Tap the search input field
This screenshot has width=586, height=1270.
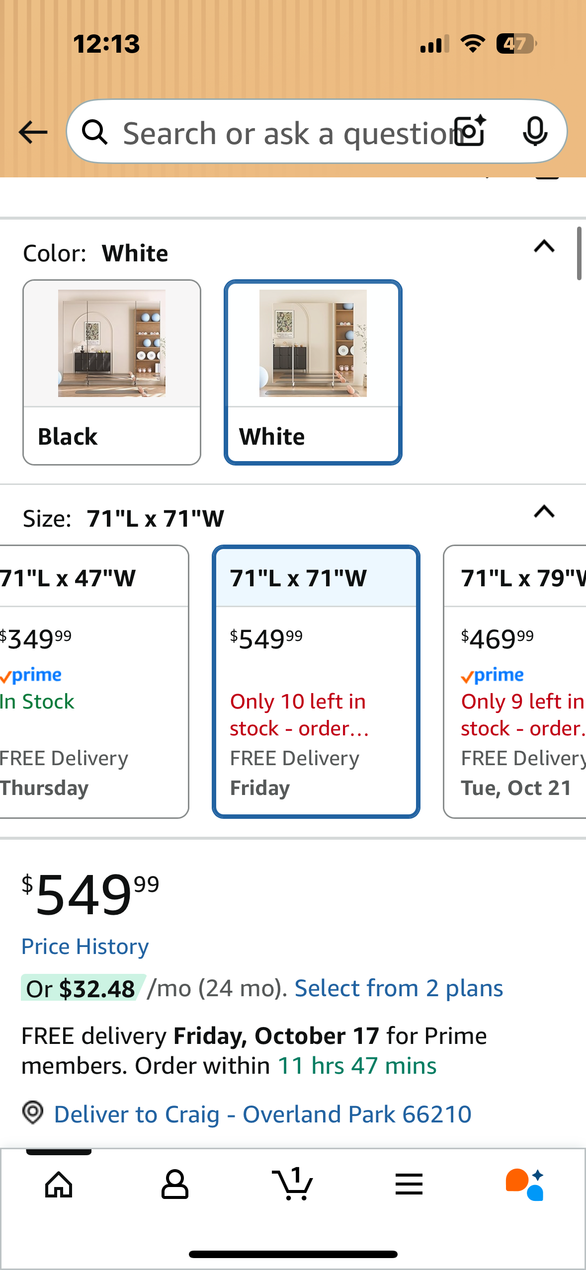coord(283,133)
